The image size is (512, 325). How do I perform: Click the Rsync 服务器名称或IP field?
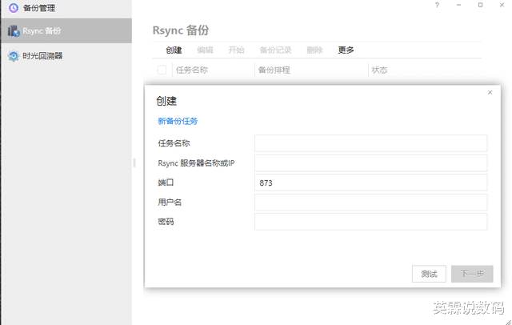370,163
